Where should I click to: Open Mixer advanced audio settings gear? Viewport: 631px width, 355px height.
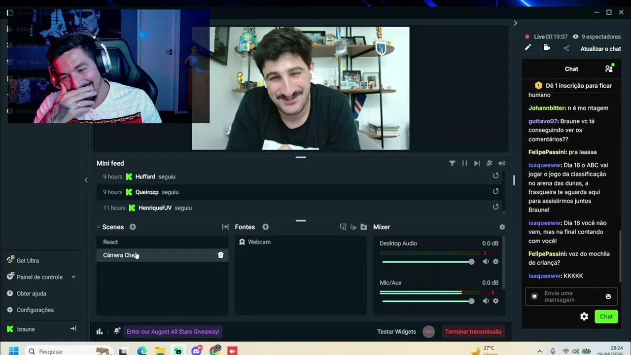(502, 227)
